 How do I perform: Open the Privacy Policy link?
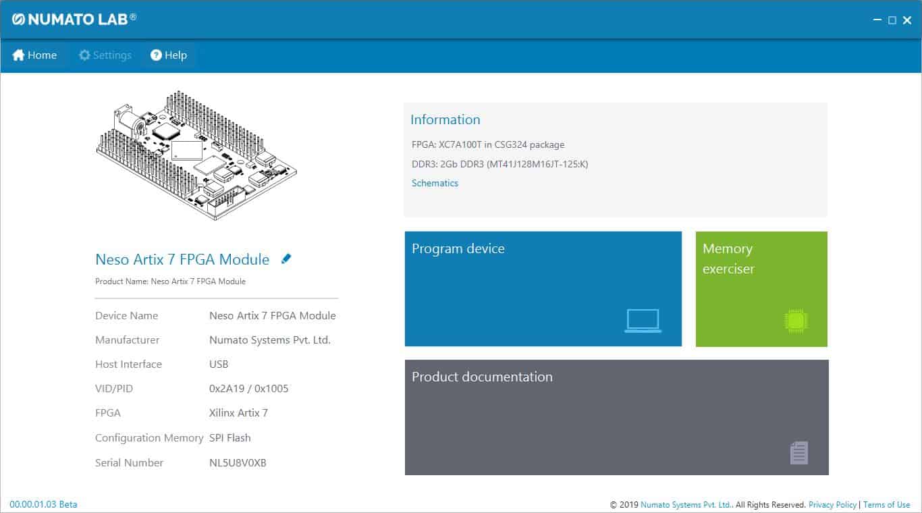[832, 504]
